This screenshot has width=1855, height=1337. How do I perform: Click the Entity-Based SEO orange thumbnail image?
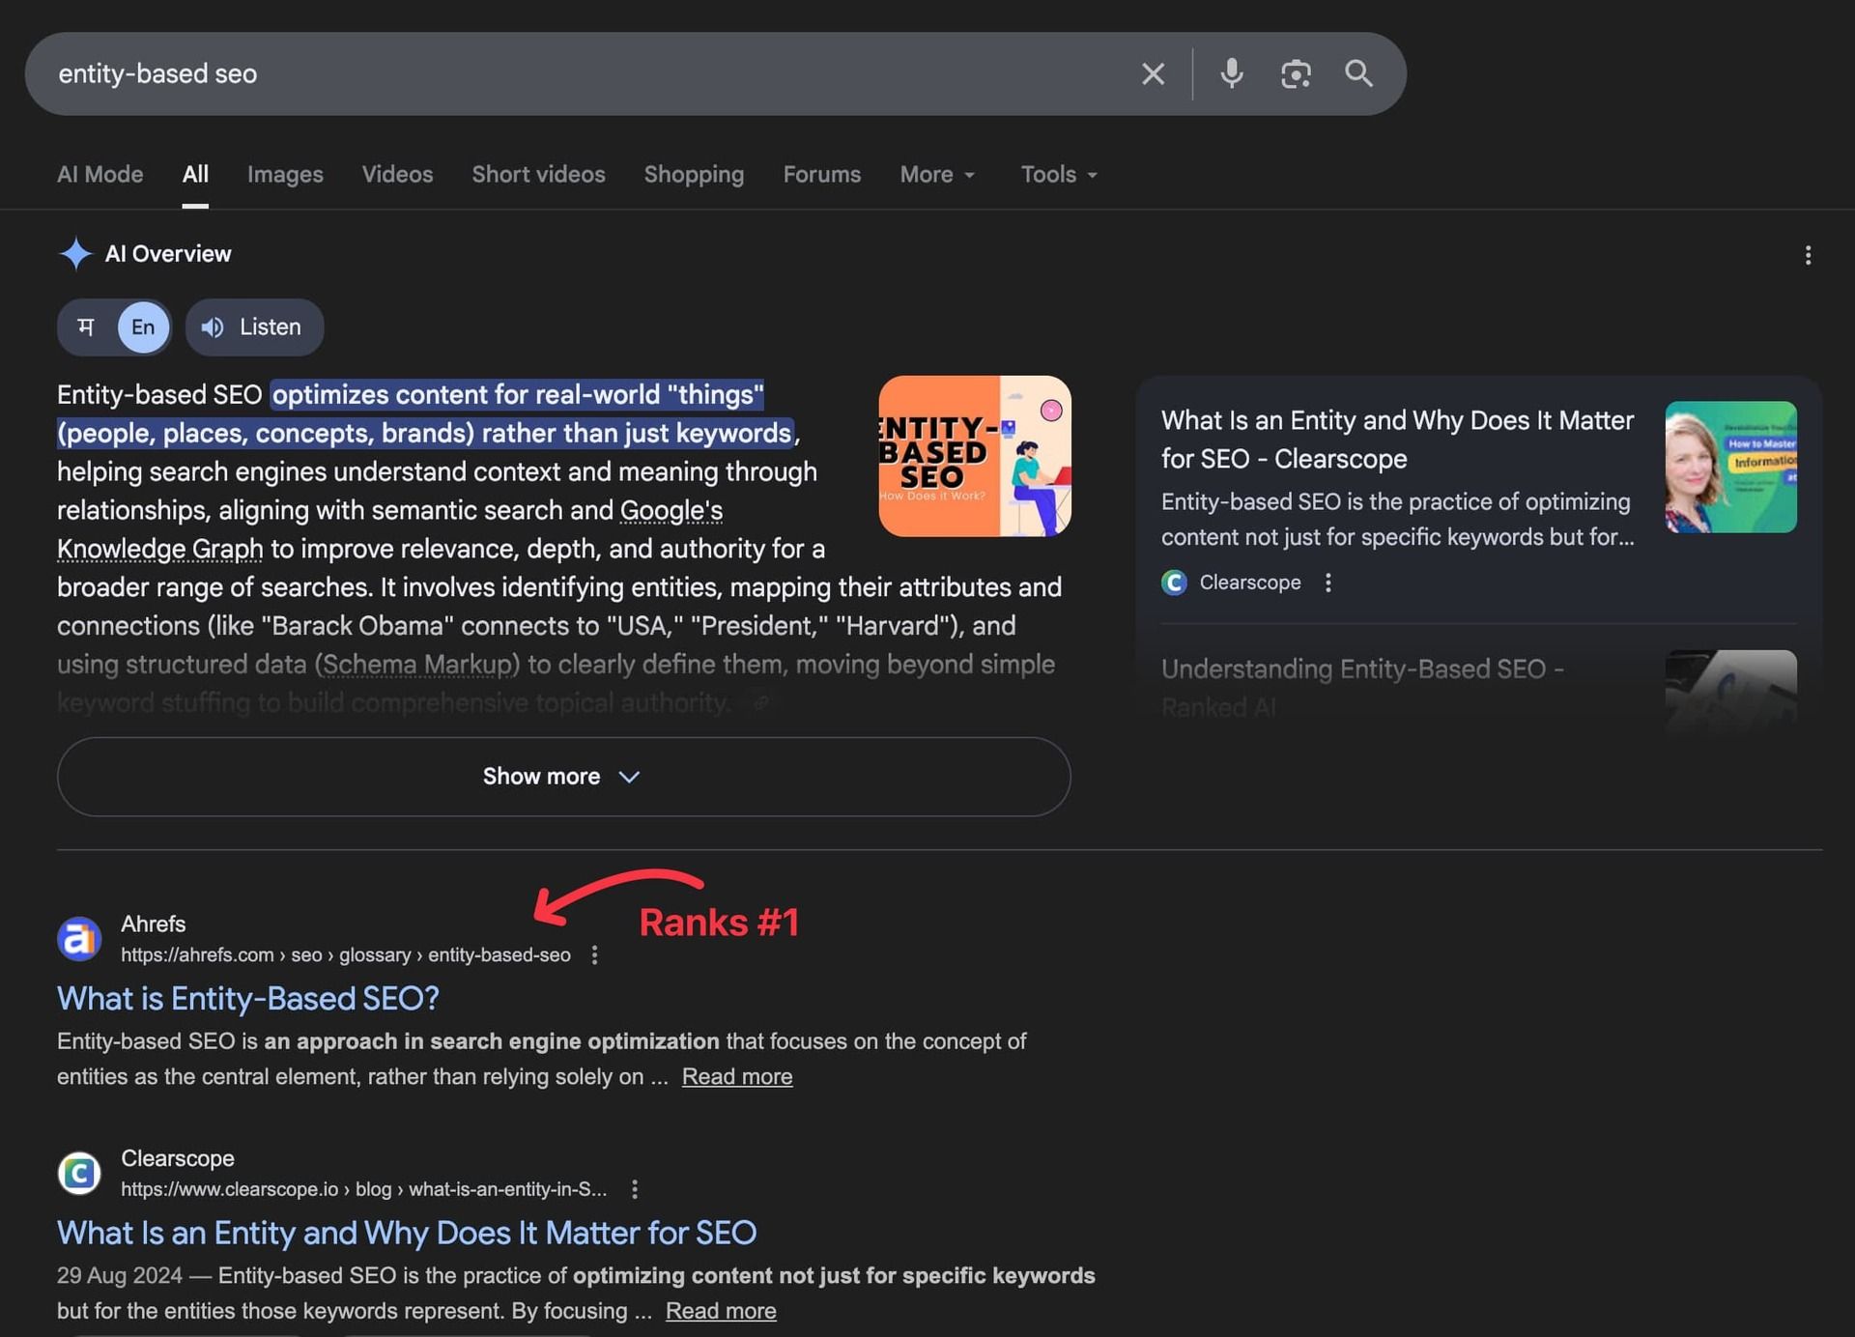pos(974,456)
